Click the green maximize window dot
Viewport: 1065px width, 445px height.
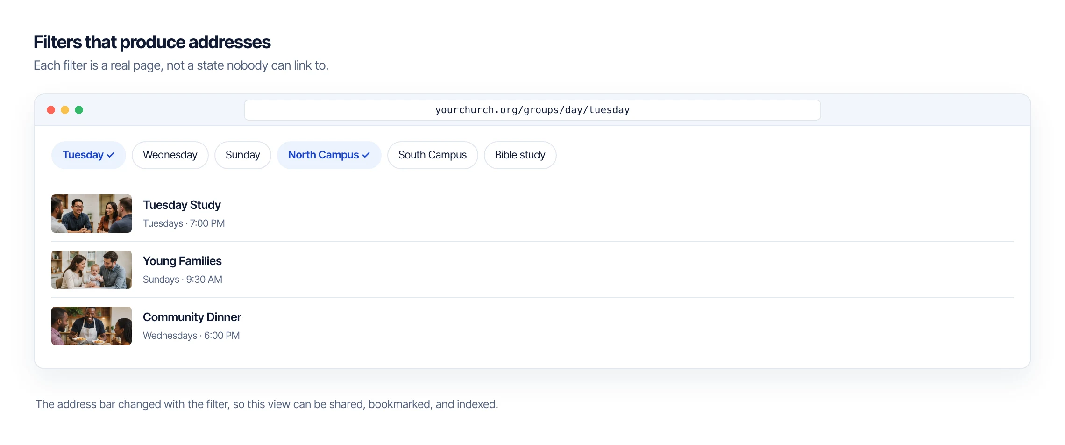[x=79, y=110]
